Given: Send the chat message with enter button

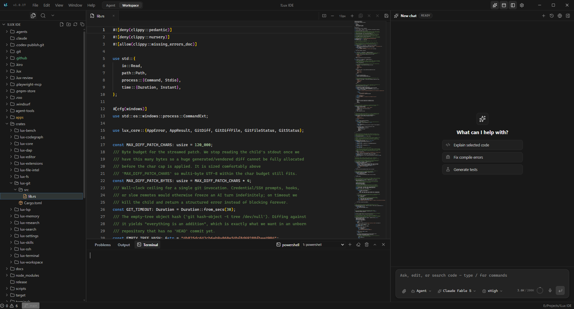Looking at the screenshot, I should coord(560,290).
